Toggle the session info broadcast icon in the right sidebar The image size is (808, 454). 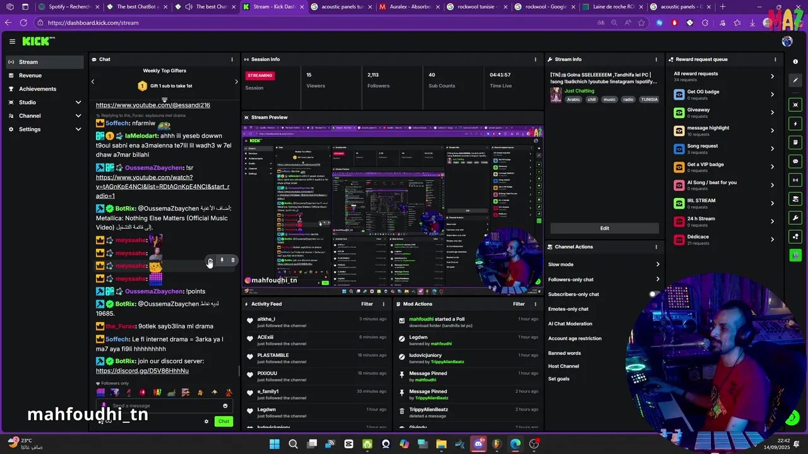click(795, 180)
